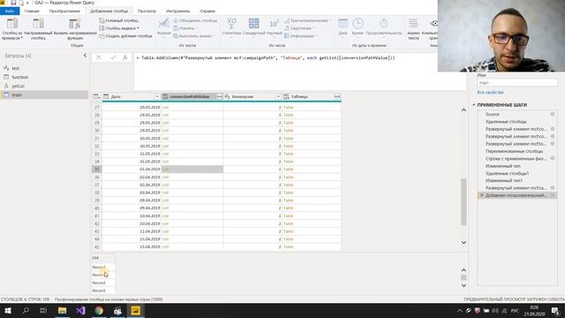Screen dimensions: 565x318
Task: Click List cell in row 35
Action: coord(192,169)
